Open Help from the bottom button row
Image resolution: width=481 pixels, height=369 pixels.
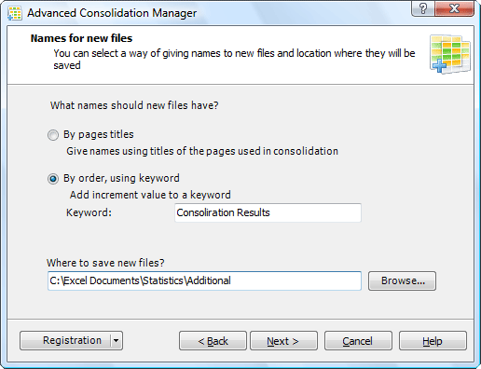tap(433, 341)
